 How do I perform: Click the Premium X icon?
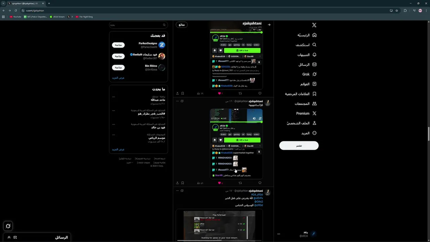(x=314, y=113)
